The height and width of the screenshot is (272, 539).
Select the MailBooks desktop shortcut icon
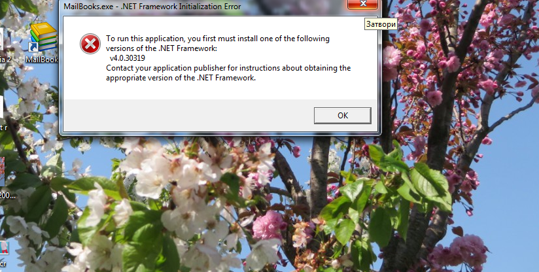[43, 37]
